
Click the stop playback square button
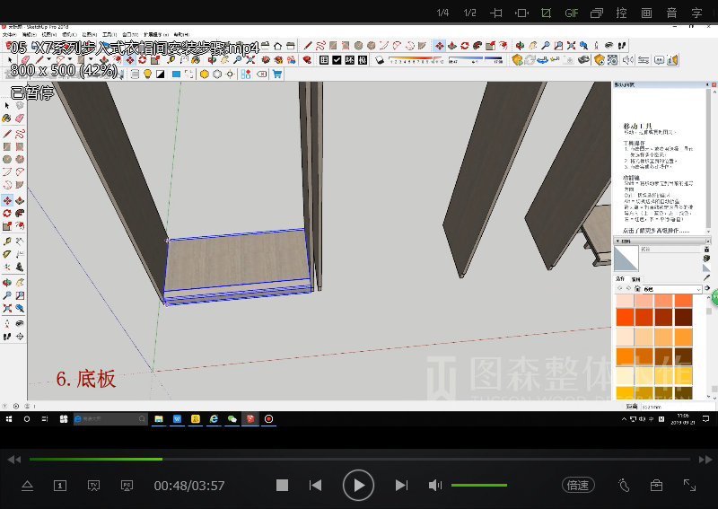[x=282, y=486]
